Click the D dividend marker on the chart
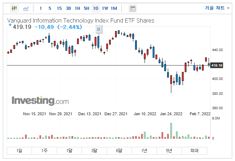 (99, 29)
